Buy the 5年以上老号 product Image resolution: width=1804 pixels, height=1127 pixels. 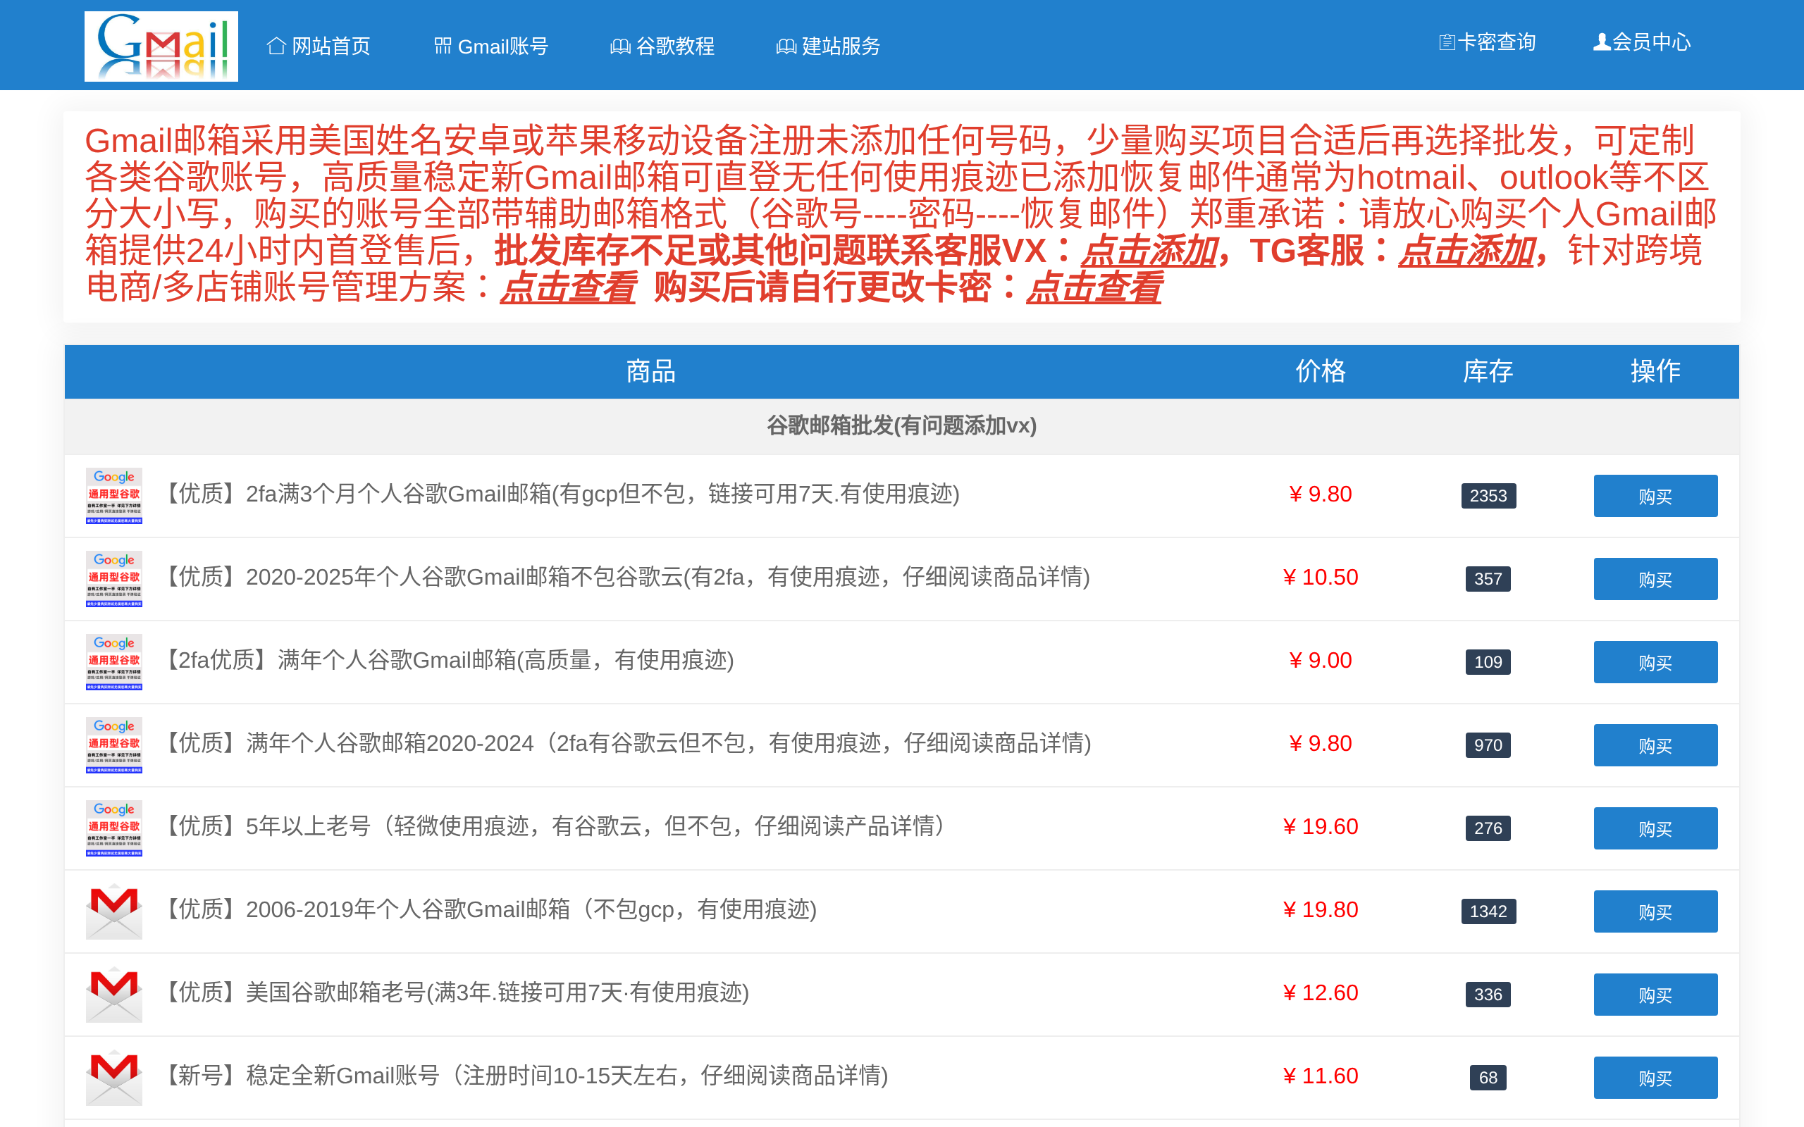pos(1655,828)
